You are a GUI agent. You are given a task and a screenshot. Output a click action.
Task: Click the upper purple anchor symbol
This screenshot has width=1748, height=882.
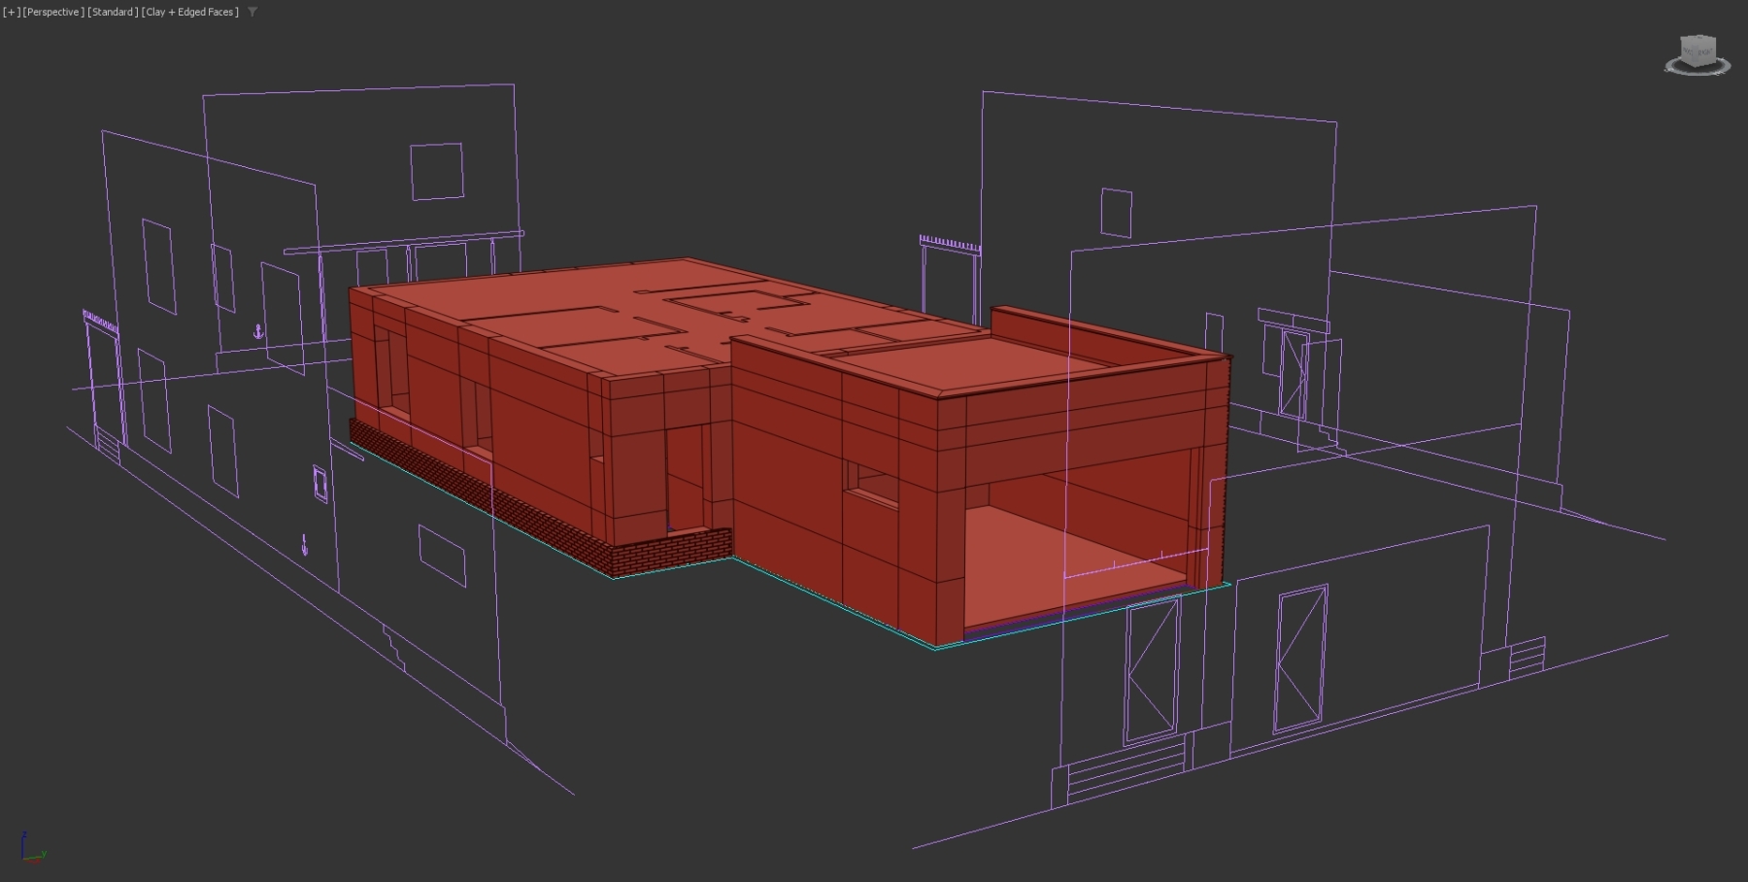258,331
